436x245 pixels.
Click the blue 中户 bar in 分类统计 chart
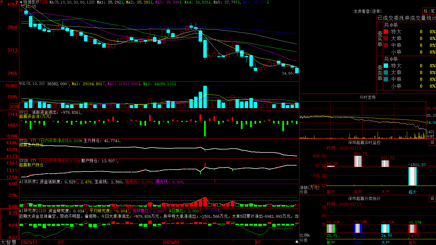coord(358,228)
